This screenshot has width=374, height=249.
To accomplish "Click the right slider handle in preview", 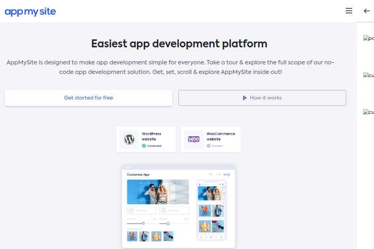I will [x=168, y=223].
